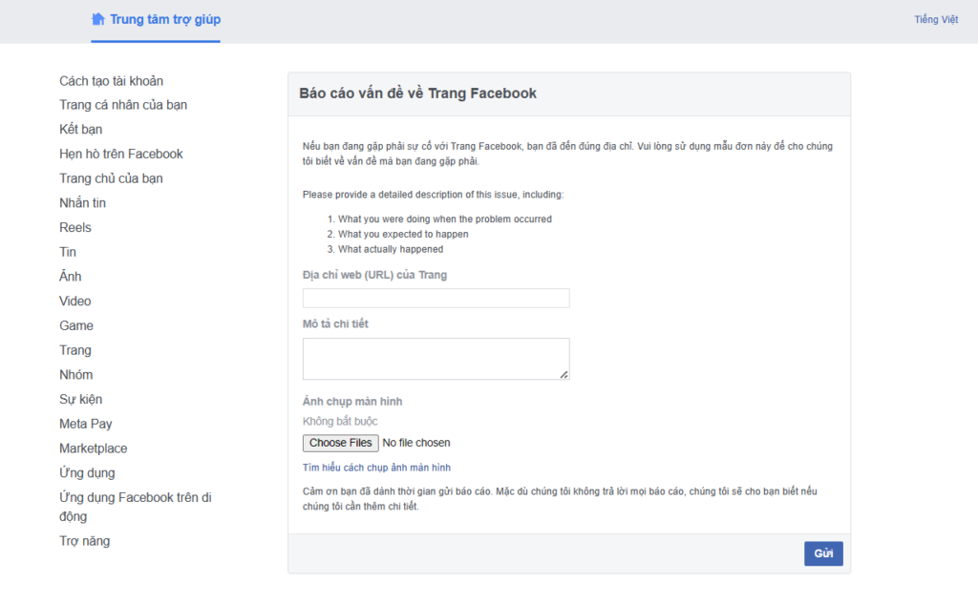Viewport: 978px width, 604px height.
Task: Open Trang help topic in sidebar
Action: coord(74,350)
